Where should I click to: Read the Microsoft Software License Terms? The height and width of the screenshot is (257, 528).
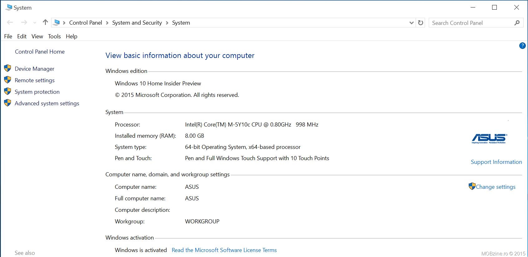pyautogui.click(x=224, y=250)
